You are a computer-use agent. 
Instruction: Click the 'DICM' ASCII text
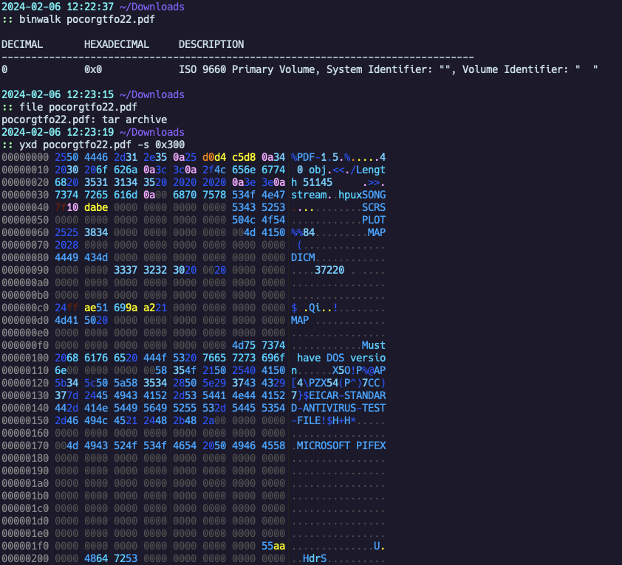(303, 257)
